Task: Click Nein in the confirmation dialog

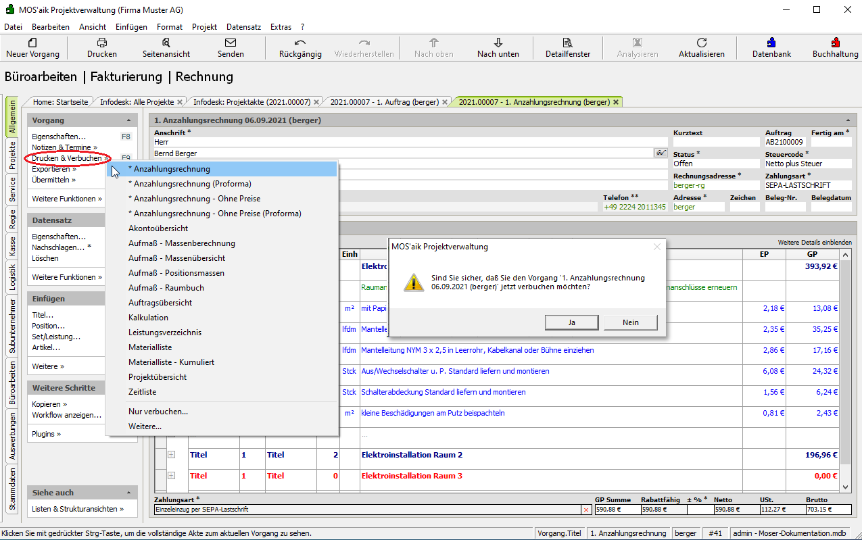Action: tap(630, 322)
